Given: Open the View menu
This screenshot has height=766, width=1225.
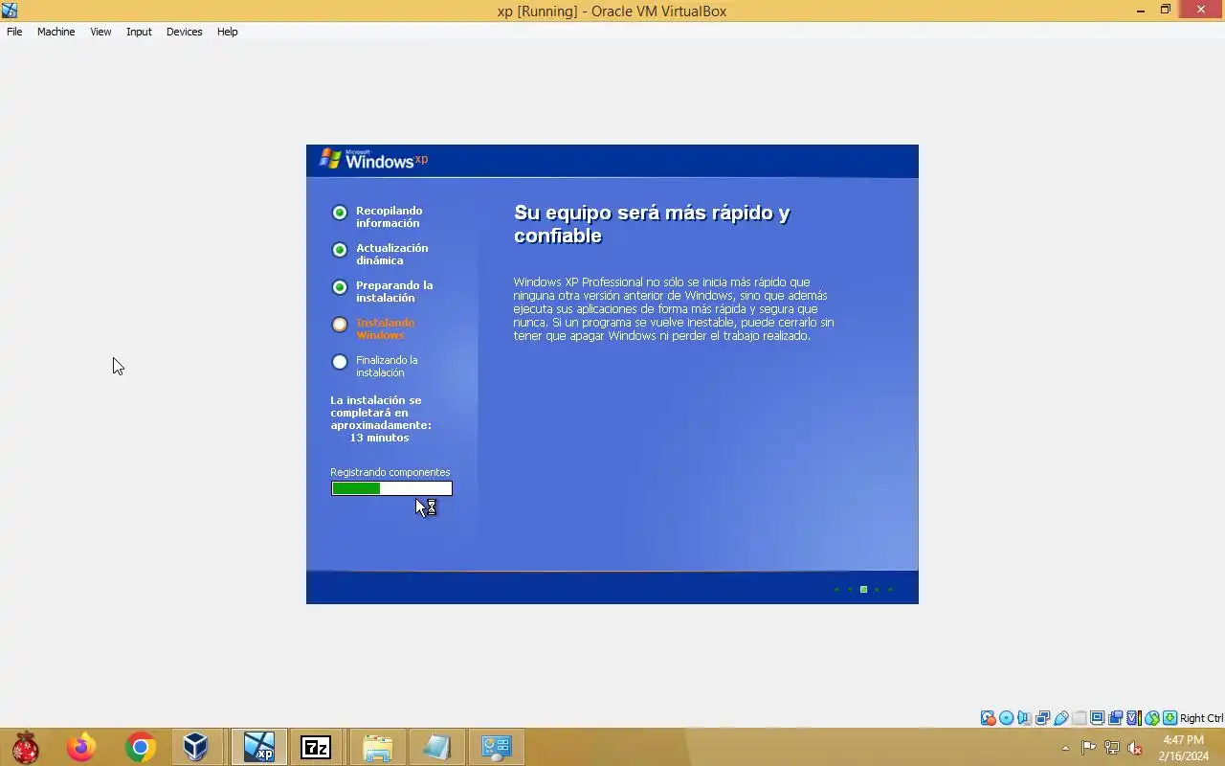Looking at the screenshot, I should [x=100, y=32].
